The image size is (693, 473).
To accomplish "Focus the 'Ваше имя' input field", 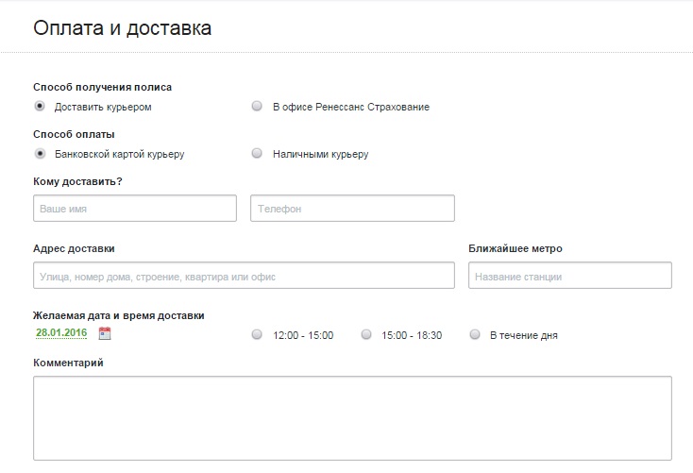I will [x=134, y=208].
